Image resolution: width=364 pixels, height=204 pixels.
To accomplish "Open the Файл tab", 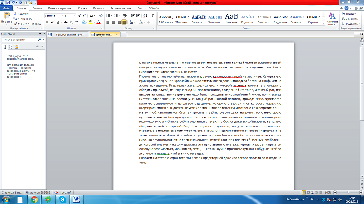I will pyautogui.click(x=6, y=8).
